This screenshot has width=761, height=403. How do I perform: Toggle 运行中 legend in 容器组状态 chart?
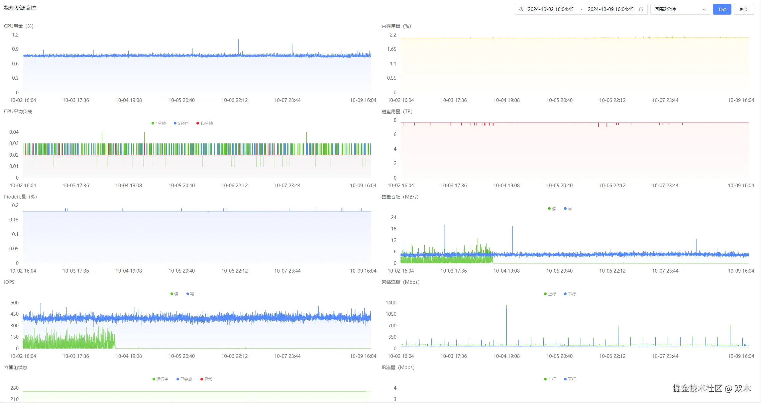tap(161, 379)
